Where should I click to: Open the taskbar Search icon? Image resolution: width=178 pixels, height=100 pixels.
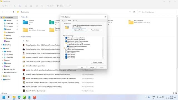coord(9,97)
